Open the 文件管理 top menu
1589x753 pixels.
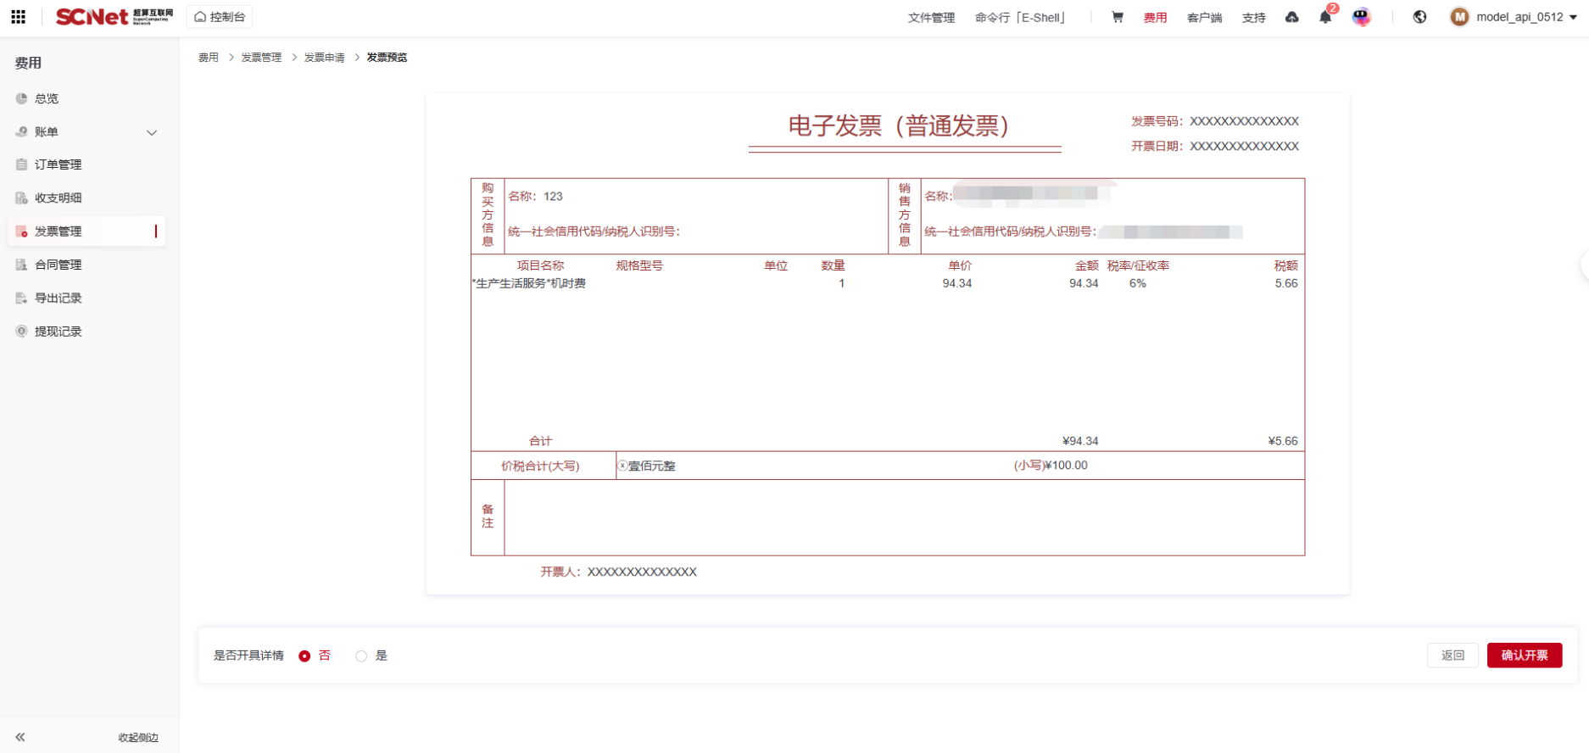pos(931,17)
